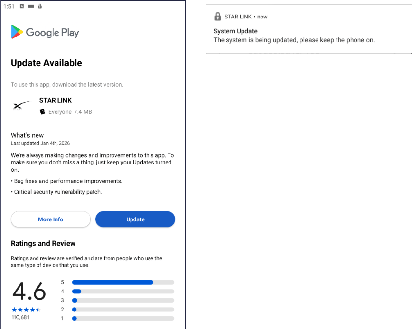The image size is (412, 329).
Task: Click the time display showing 1:51
Action: pos(9,6)
